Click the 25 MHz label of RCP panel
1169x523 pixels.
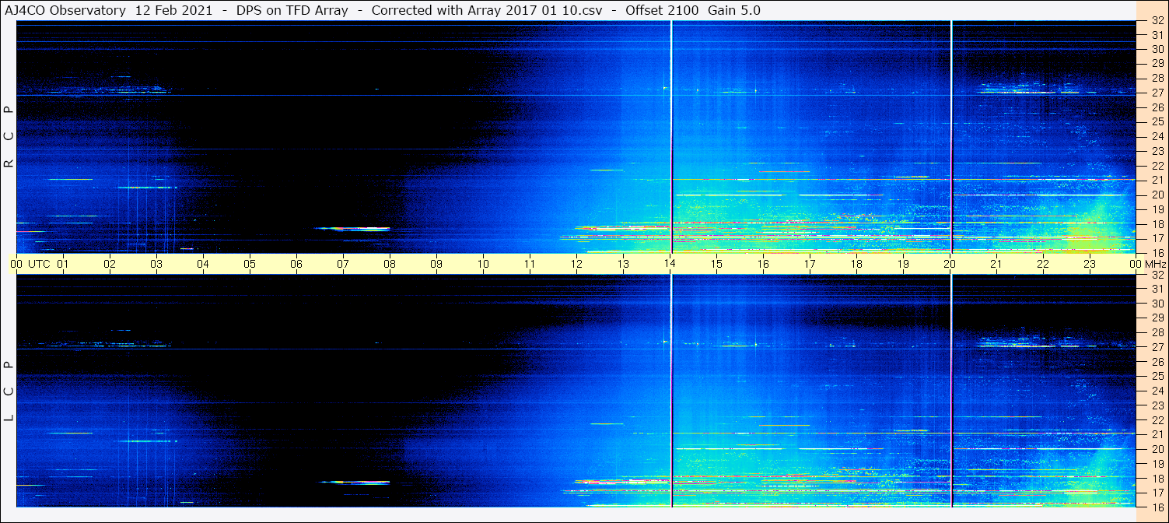coord(1157,121)
